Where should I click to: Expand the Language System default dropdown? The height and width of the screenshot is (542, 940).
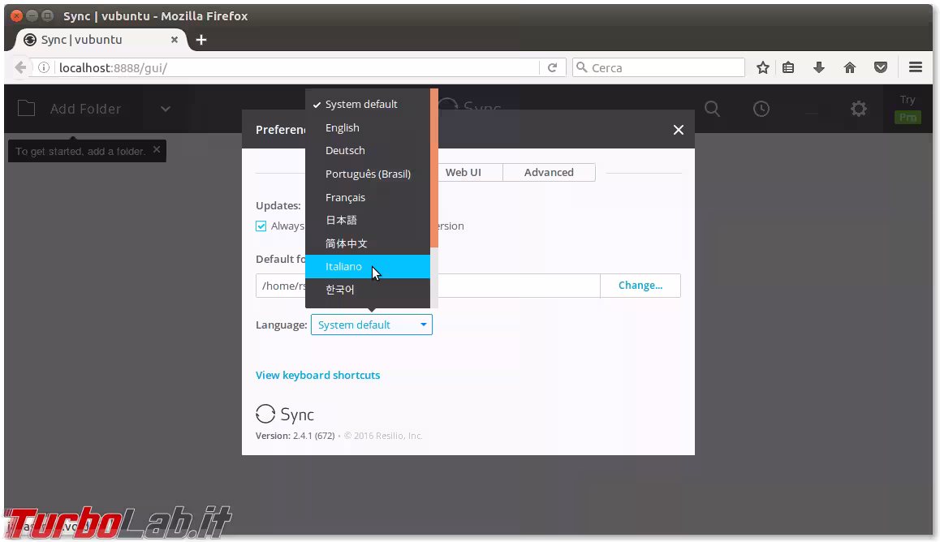click(371, 325)
